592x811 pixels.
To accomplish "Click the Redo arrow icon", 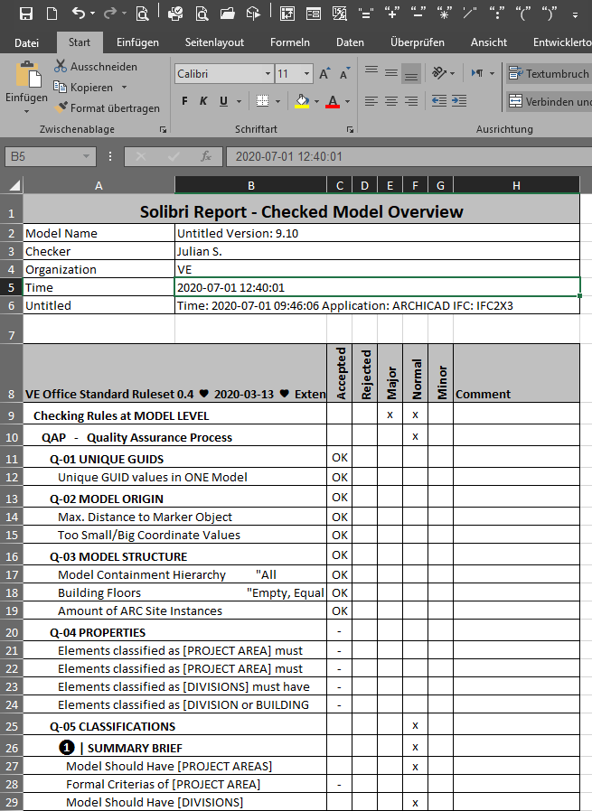I will (109, 14).
